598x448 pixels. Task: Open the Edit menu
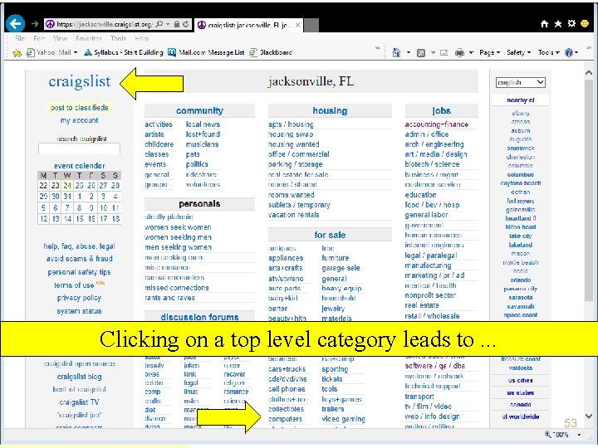(39, 38)
